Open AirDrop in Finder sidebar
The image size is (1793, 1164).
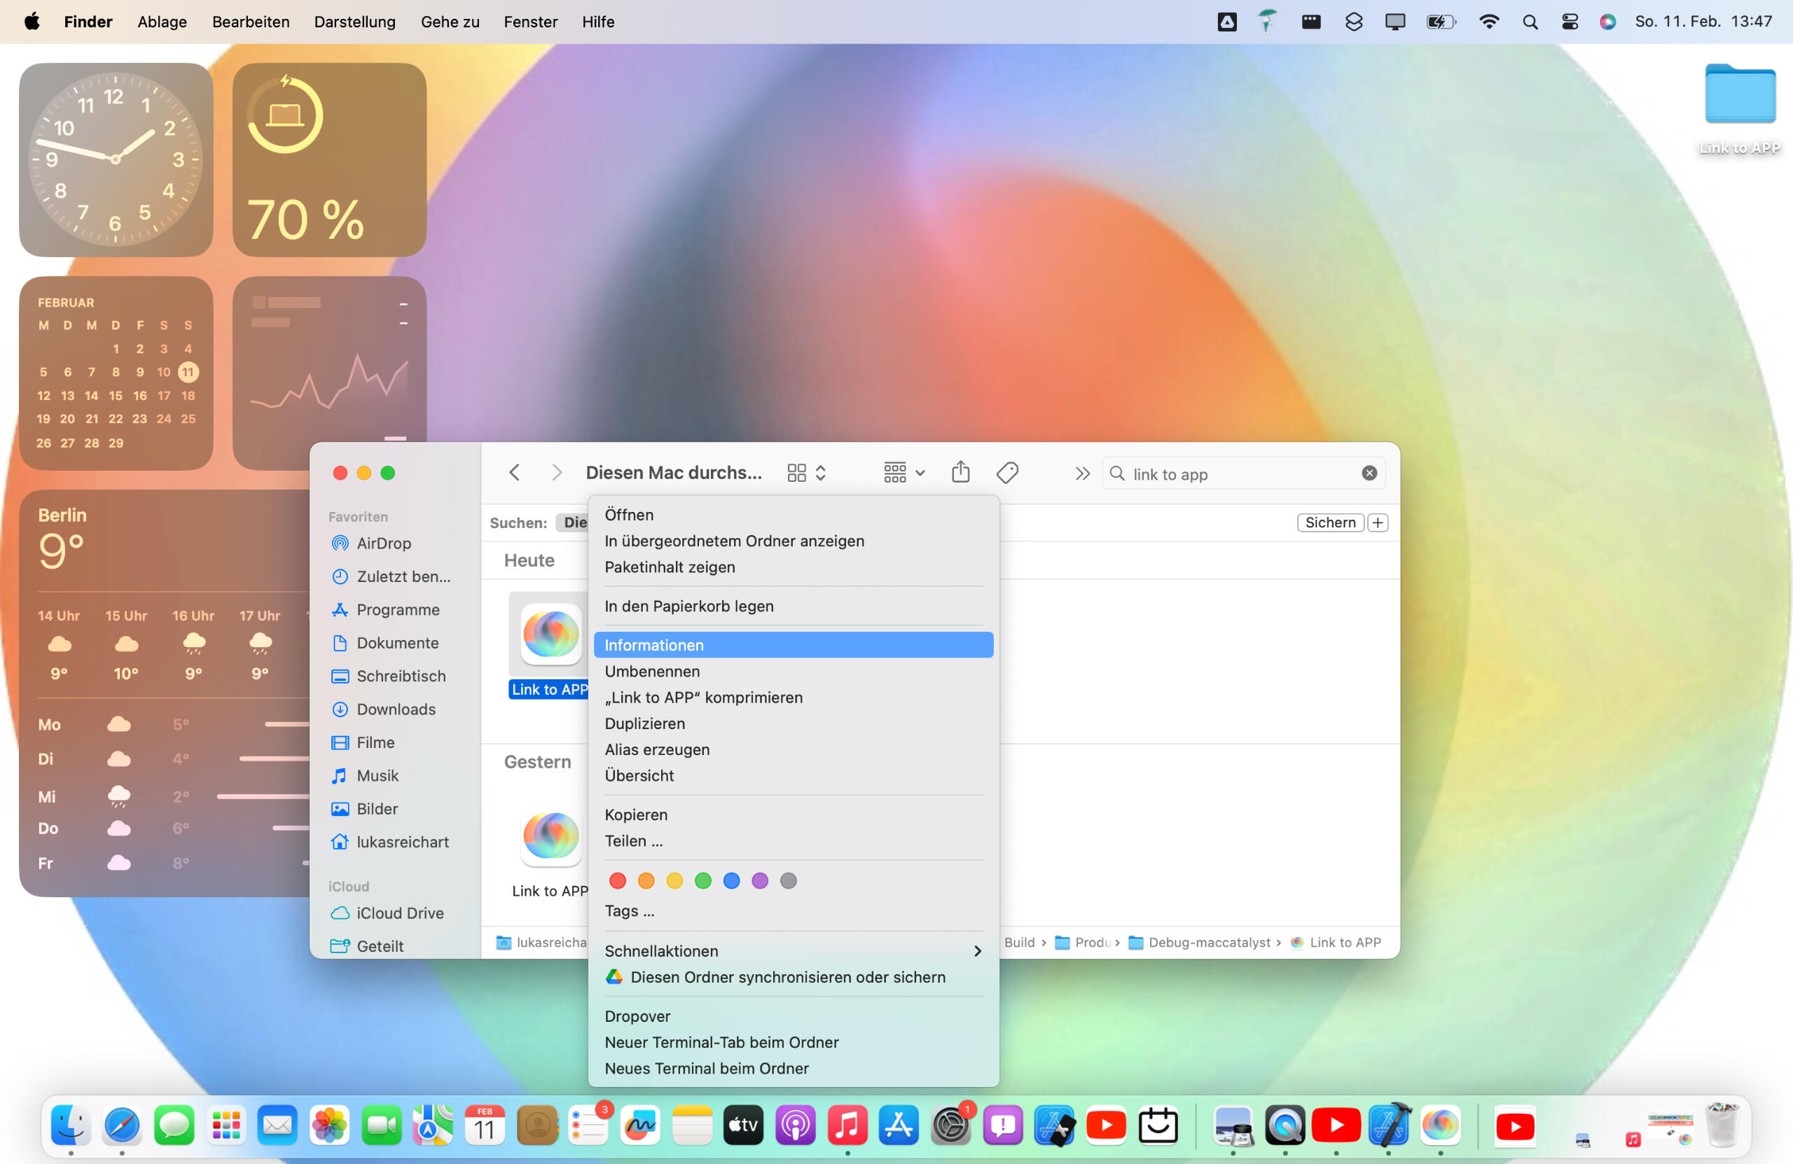point(383,543)
